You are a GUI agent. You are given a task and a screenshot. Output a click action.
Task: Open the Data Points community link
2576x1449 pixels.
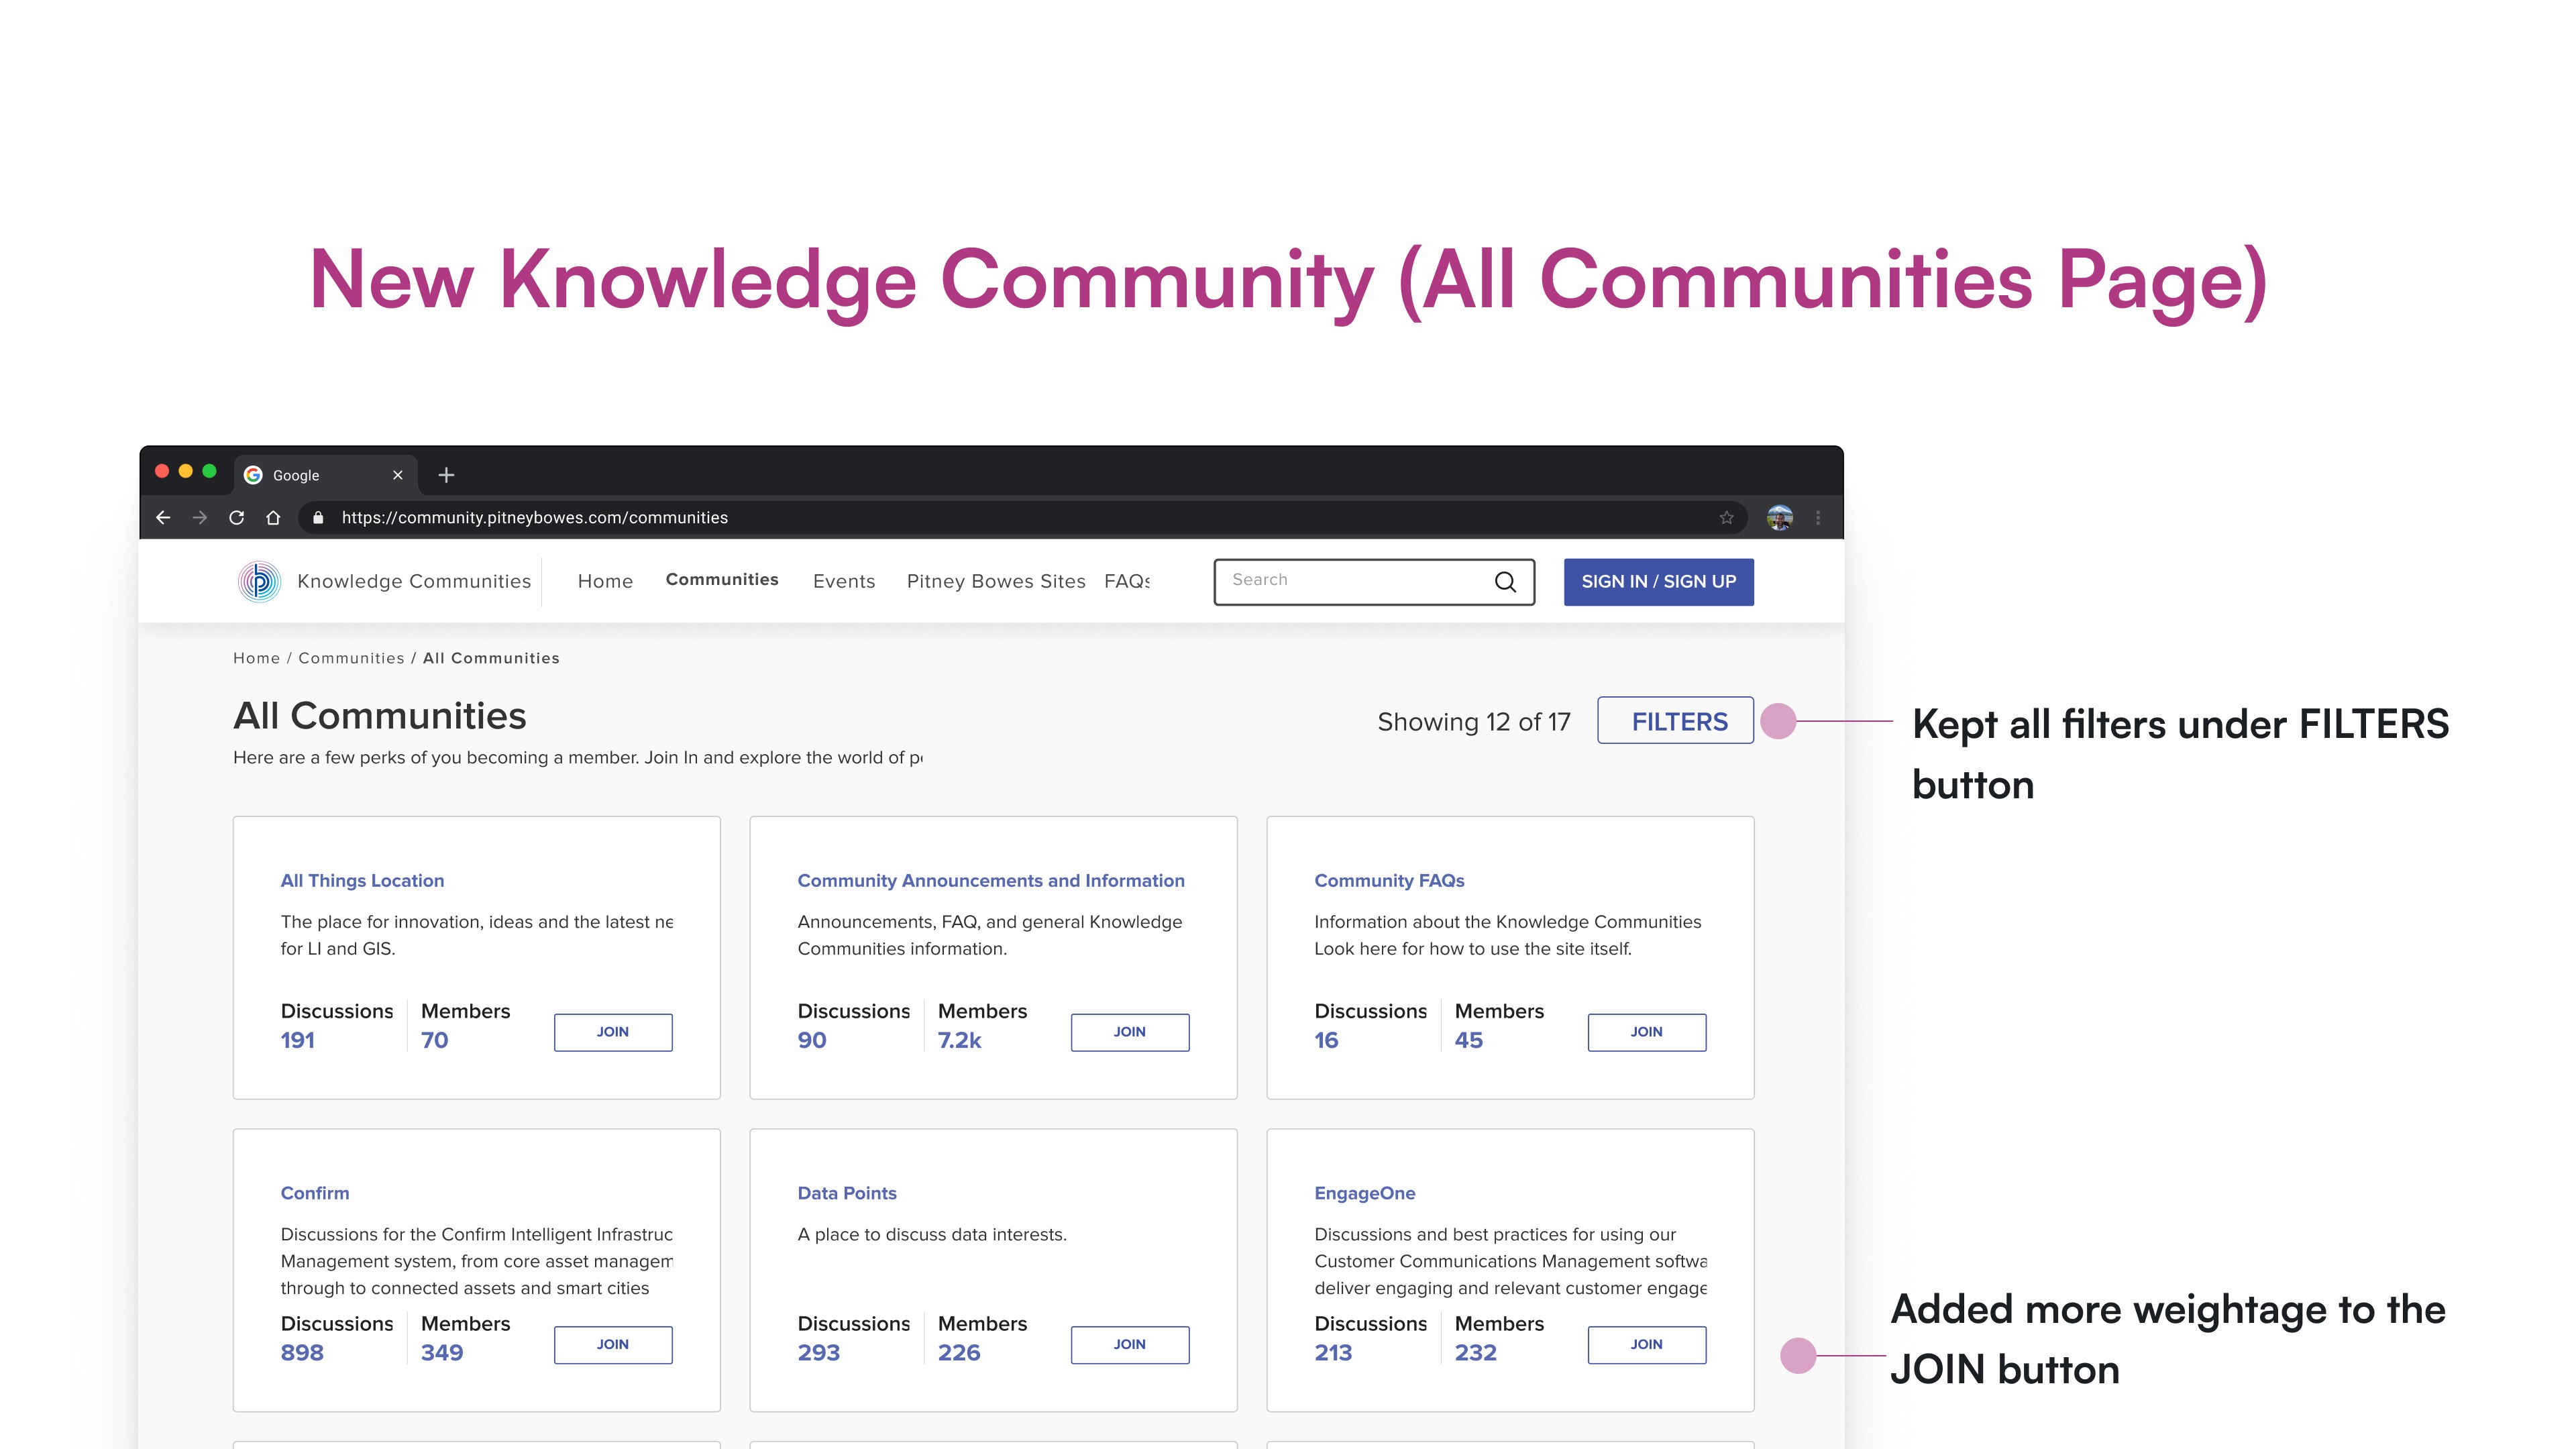coord(846,1193)
